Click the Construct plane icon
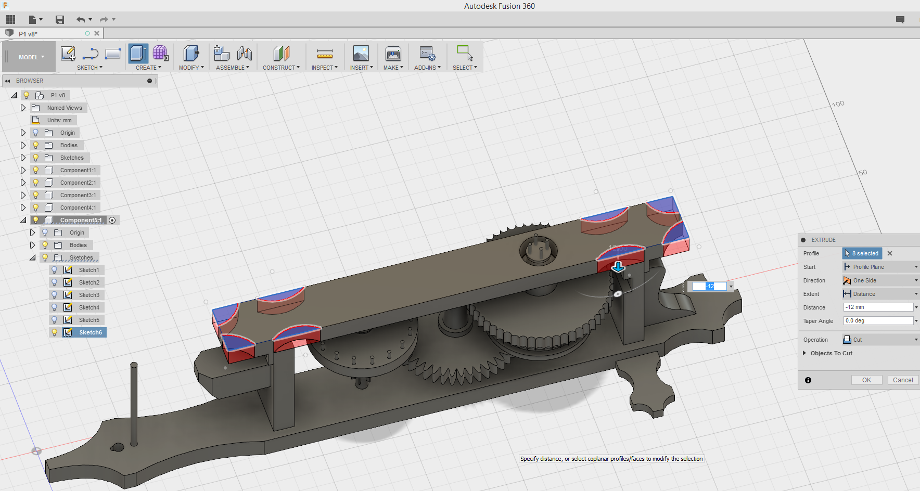Viewport: 920px width, 491px height. point(281,53)
